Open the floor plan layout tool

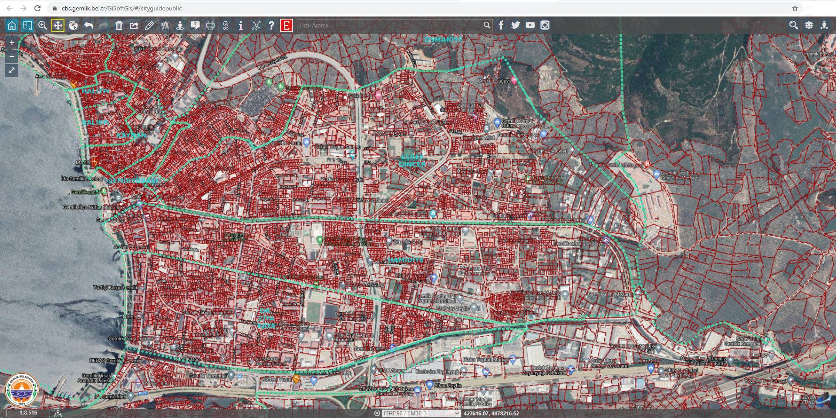pos(27,25)
